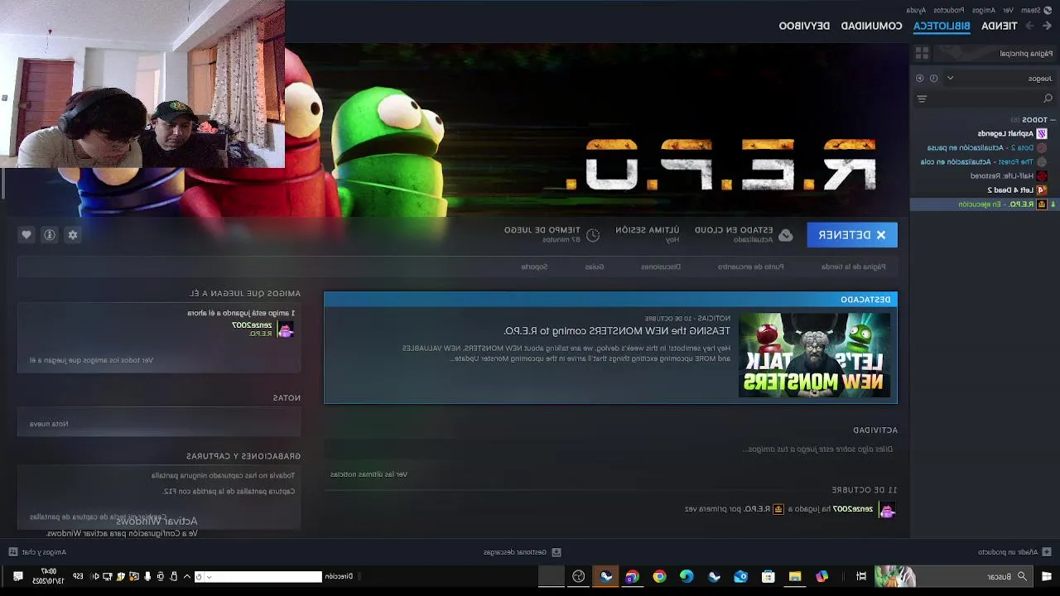The image size is (1060, 596).
Task: Open Amigos y chat panel
Action: (37, 552)
